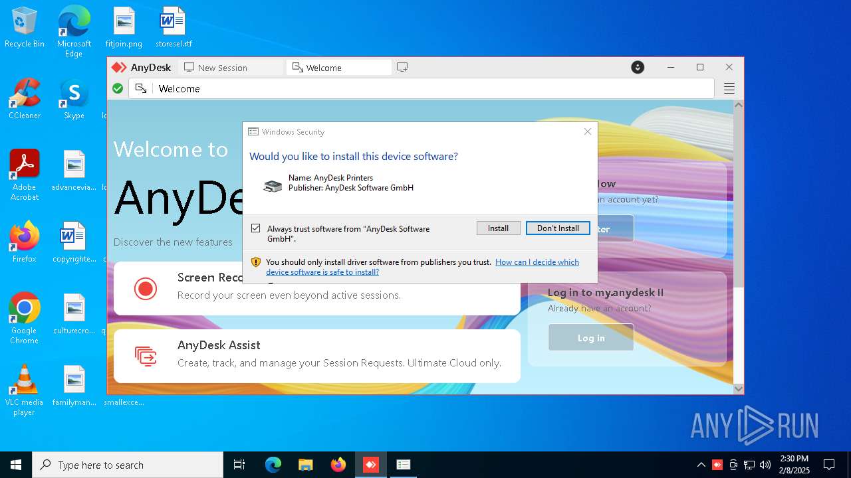Click the Don't Install button
This screenshot has height=478, width=851.
click(558, 228)
